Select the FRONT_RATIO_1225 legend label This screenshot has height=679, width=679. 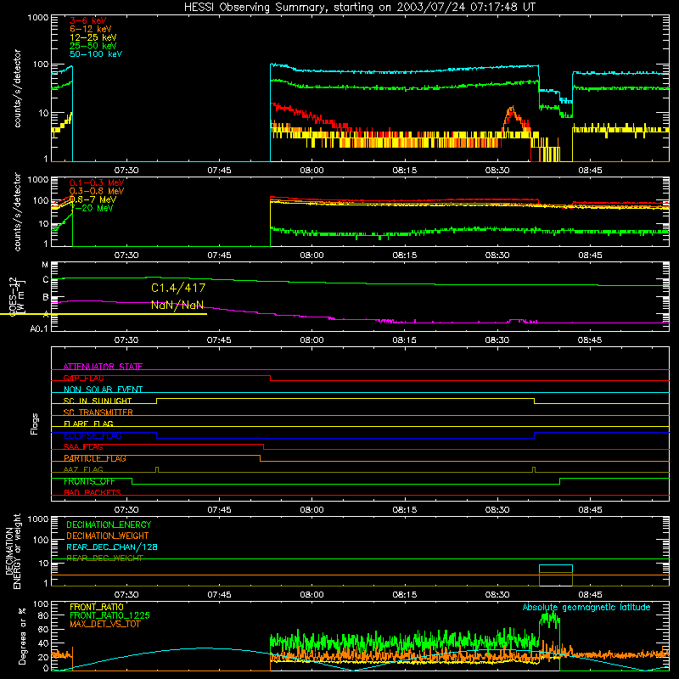click(x=109, y=615)
